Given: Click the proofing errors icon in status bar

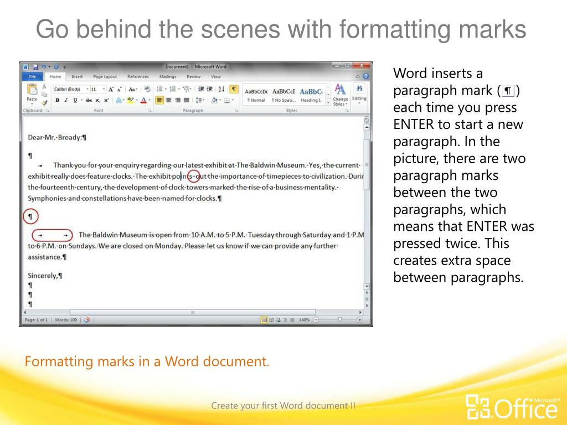Looking at the screenshot, I should pos(87,320).
